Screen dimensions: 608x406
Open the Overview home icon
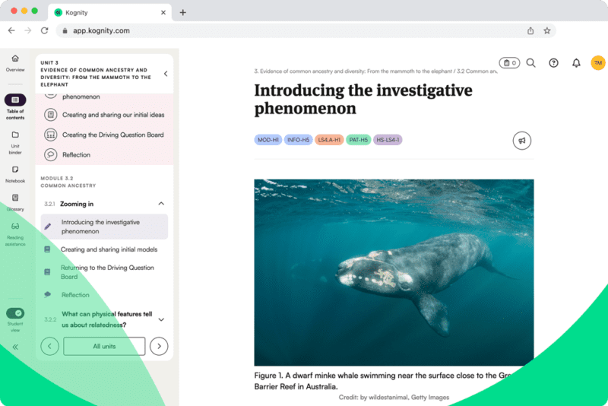tap(15, 59)
